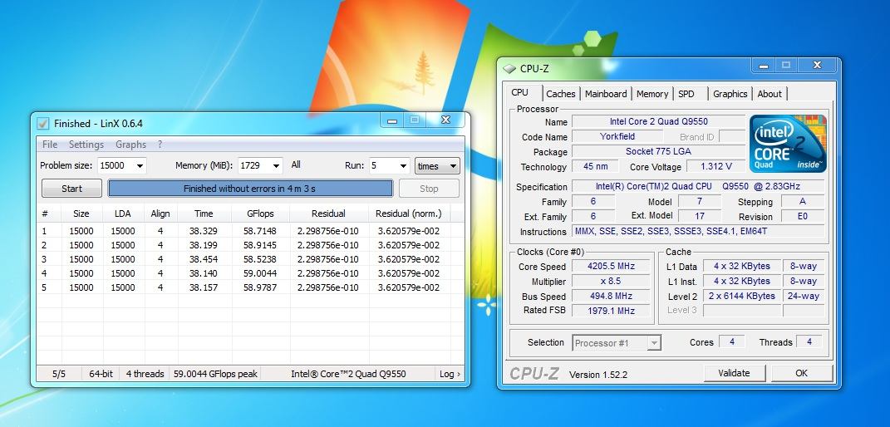890x427 pixels.
Task: Click the processor Name field Intel Core 2 Quad Q9550
Action: tap(658, 121)
